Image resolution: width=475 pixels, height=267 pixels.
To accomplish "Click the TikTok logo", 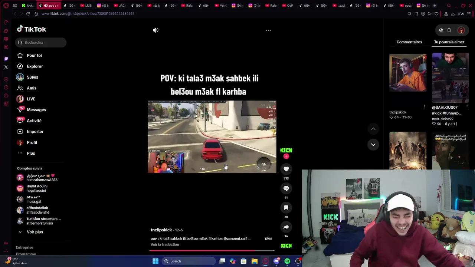I will pos(32,29).
